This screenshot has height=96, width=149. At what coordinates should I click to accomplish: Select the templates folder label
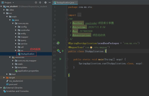click(23, 67)
